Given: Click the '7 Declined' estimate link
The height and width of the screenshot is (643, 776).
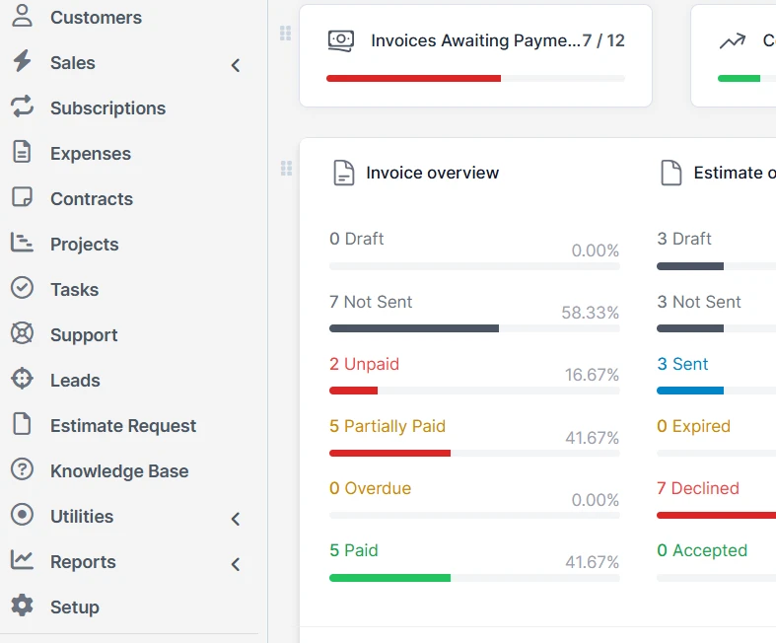Looking at the screenshot, I should (698, 488).
